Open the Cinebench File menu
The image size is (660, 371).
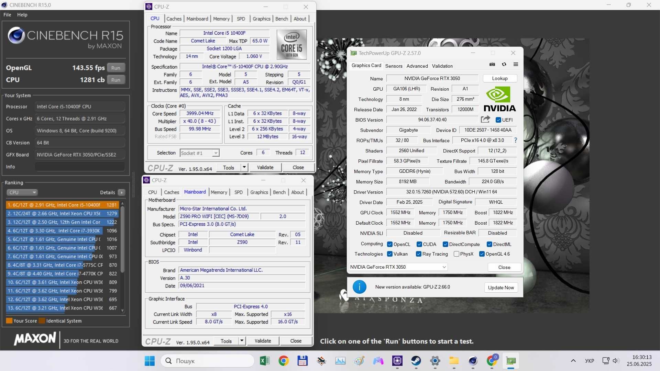click(7, 15)
